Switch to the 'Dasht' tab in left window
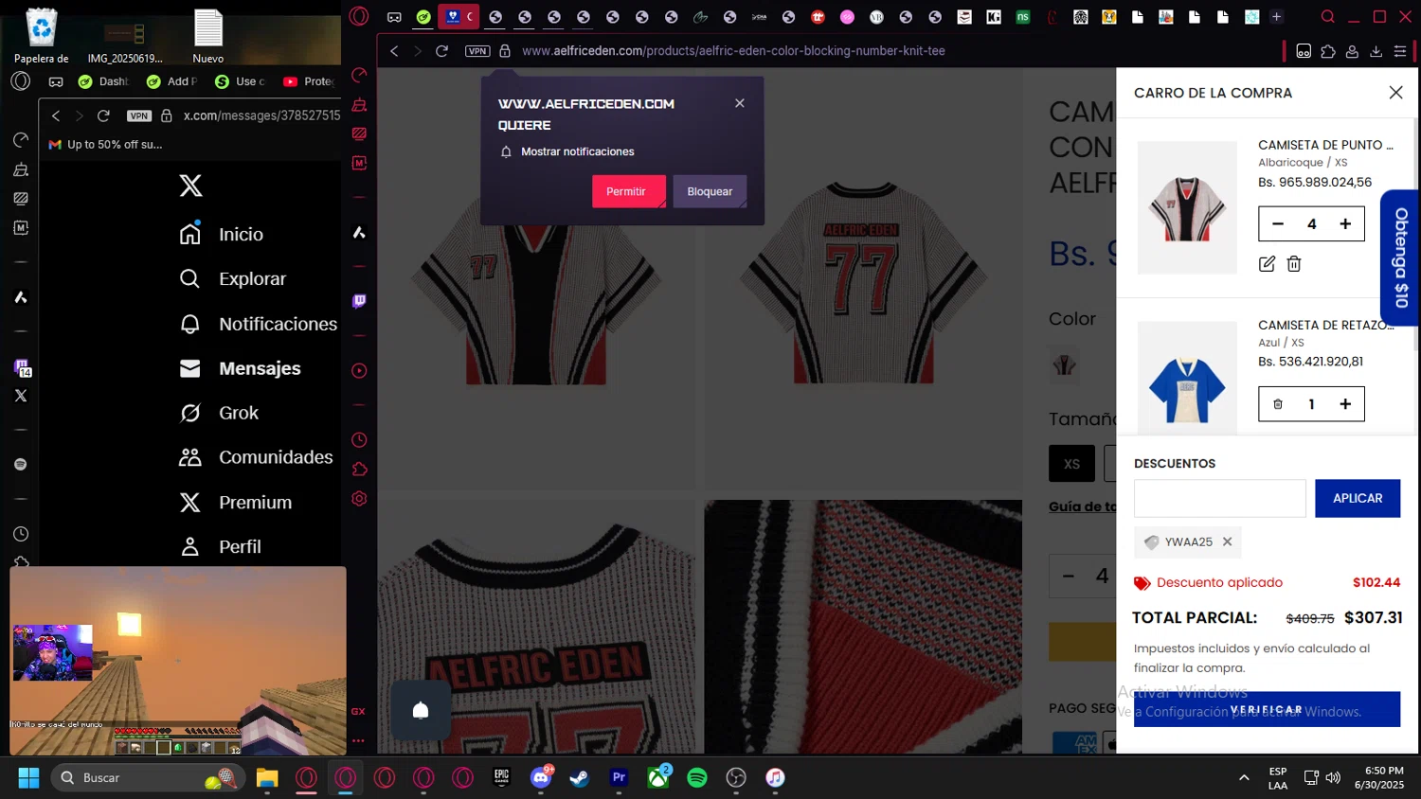The height and width of the screenshot is (799, 1421). point(104,81)
